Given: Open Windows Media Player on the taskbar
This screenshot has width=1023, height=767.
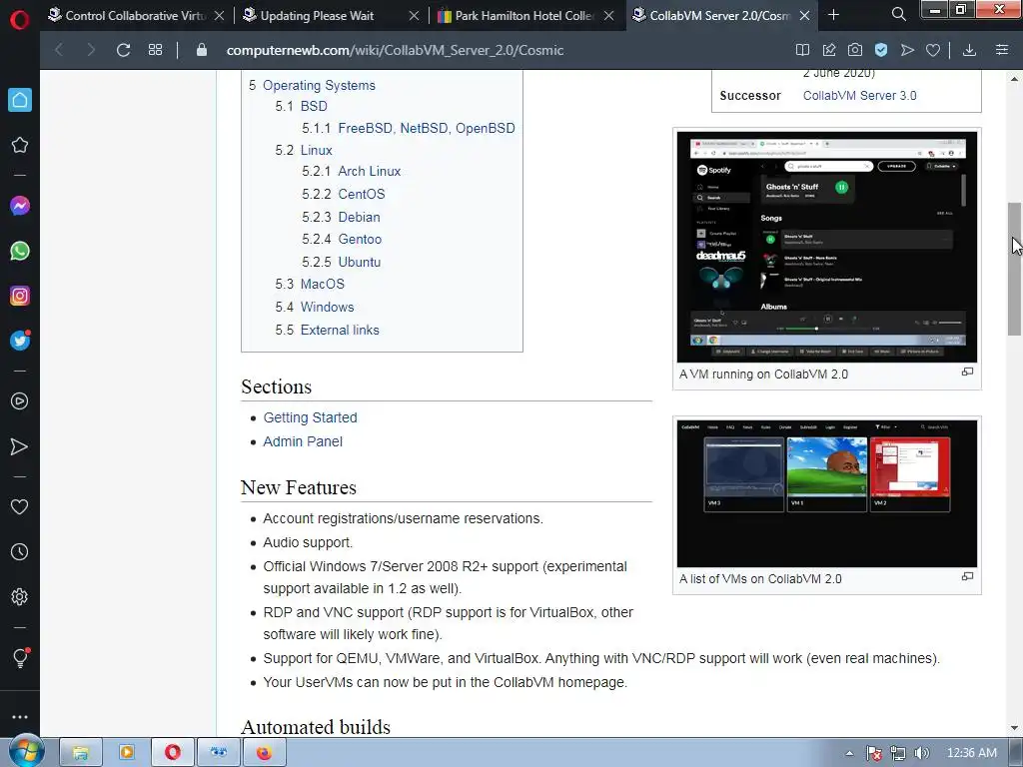Looking at the screenshot, I should (127, 753).
